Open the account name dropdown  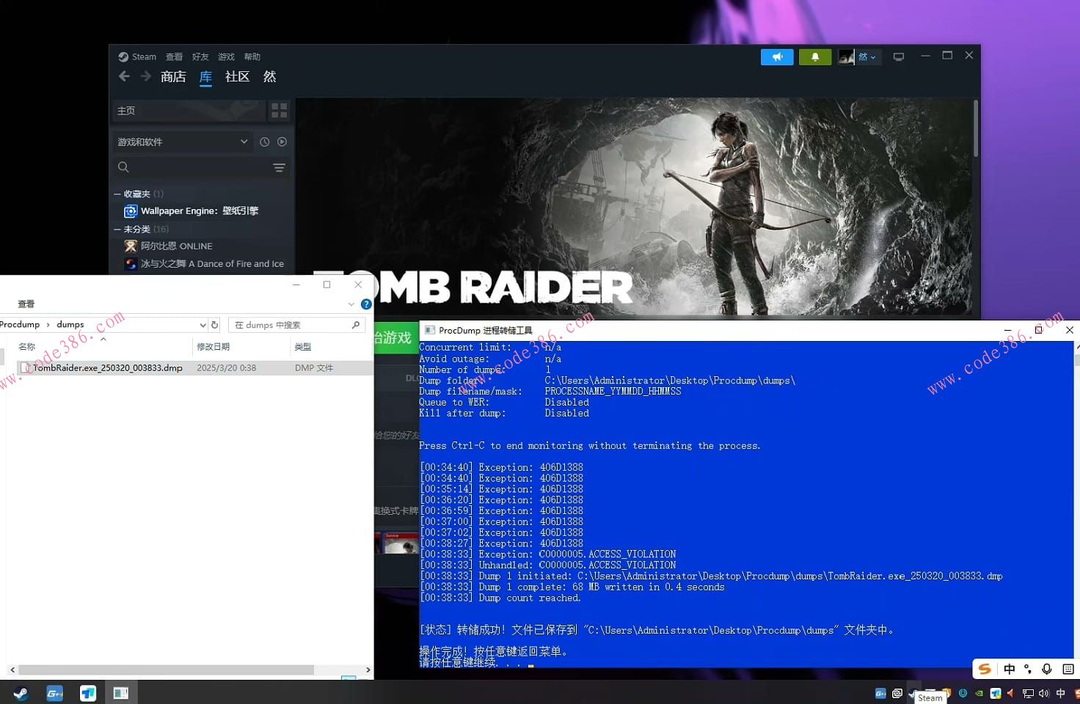pyautogui.click(x=866, y=57)
